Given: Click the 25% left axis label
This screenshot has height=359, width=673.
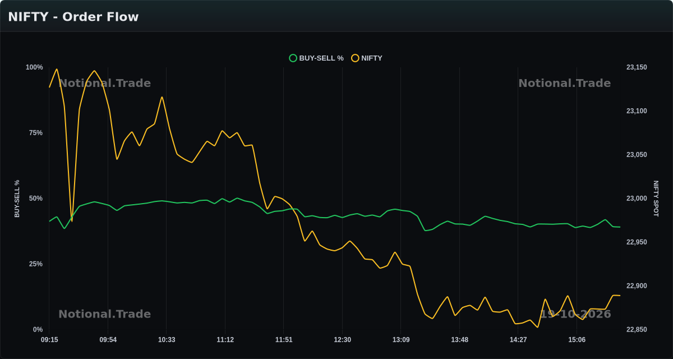Looking at the screenshot, I should (x=36, y=264).
